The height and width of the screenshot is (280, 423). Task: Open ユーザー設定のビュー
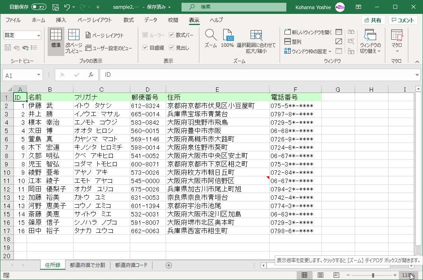click(x=108, y=48)
